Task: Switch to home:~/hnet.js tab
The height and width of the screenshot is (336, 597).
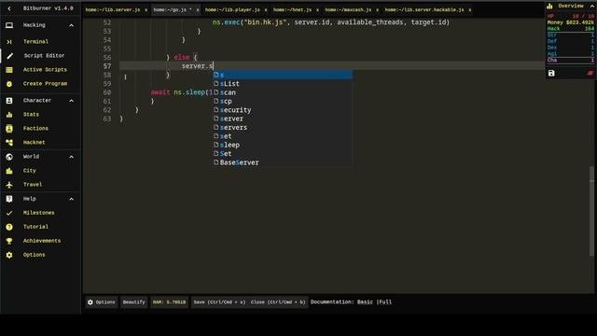Action: [292, 10]
